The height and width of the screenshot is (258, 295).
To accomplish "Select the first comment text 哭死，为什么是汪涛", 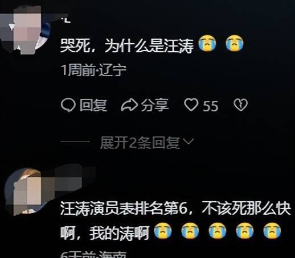I will coord(127,45).
